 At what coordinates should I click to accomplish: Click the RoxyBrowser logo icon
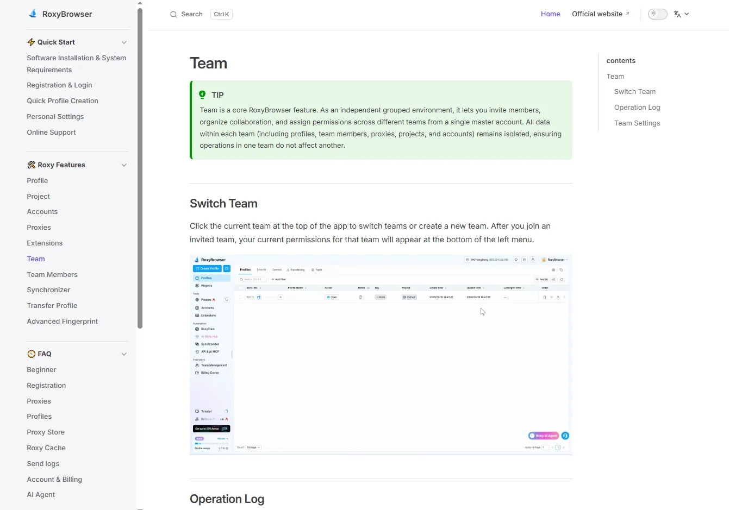(x=33, y=14)
